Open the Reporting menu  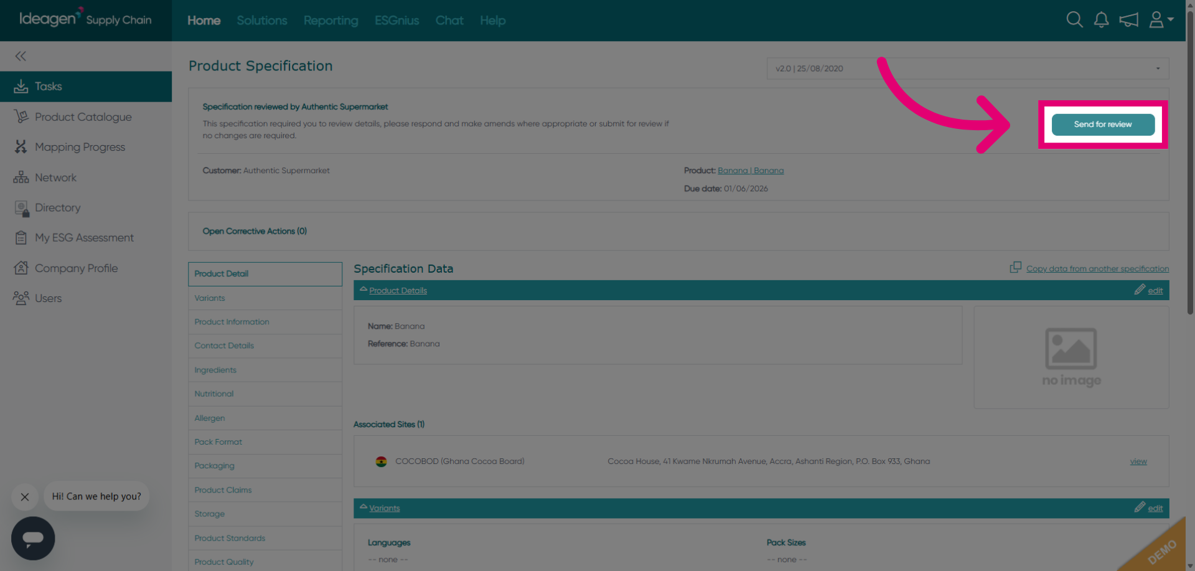tap(331, 21)
